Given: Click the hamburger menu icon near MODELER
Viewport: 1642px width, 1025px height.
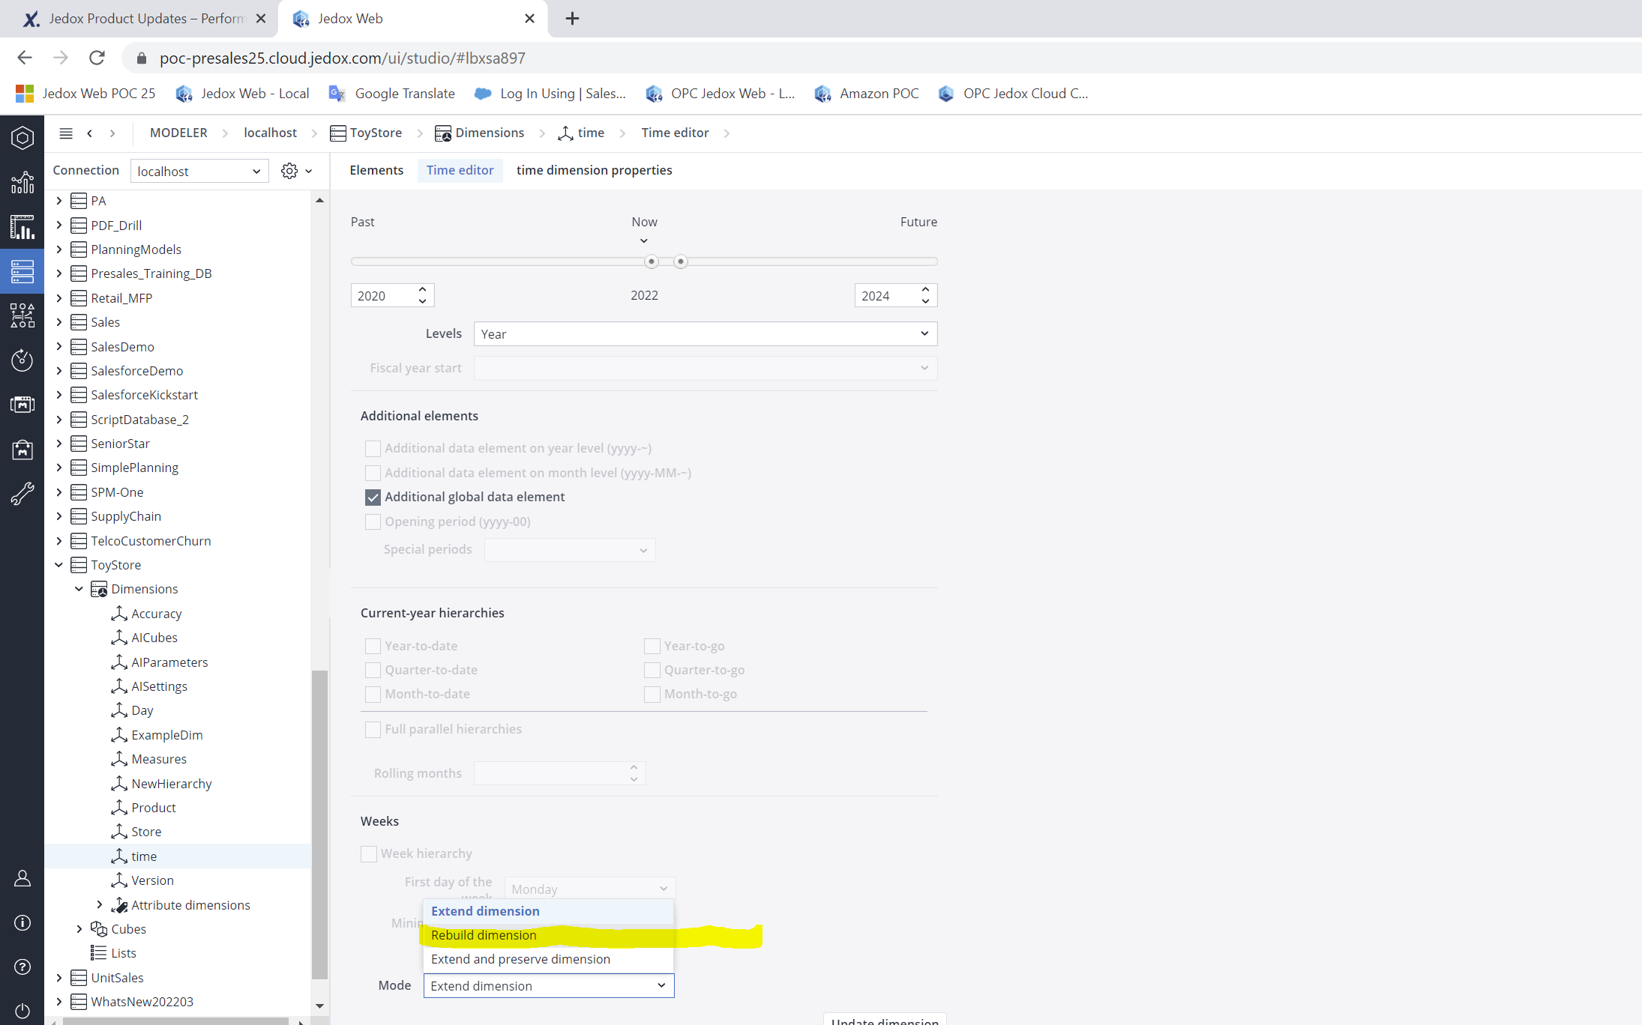Looking at the screenshot, I should click(66, 133).
